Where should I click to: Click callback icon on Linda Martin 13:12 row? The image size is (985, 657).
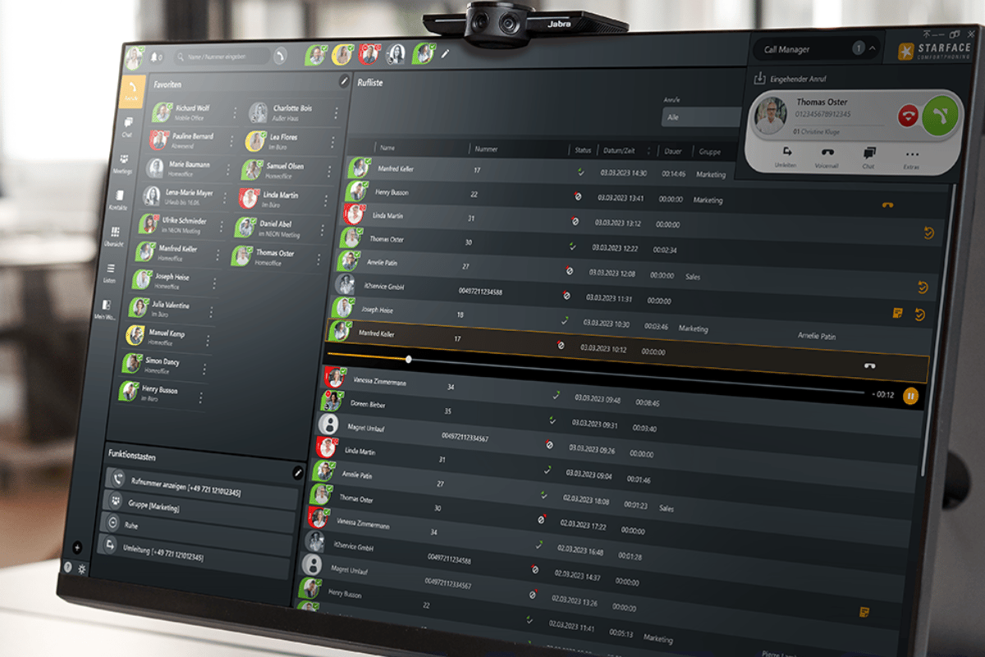click(928, 234)
